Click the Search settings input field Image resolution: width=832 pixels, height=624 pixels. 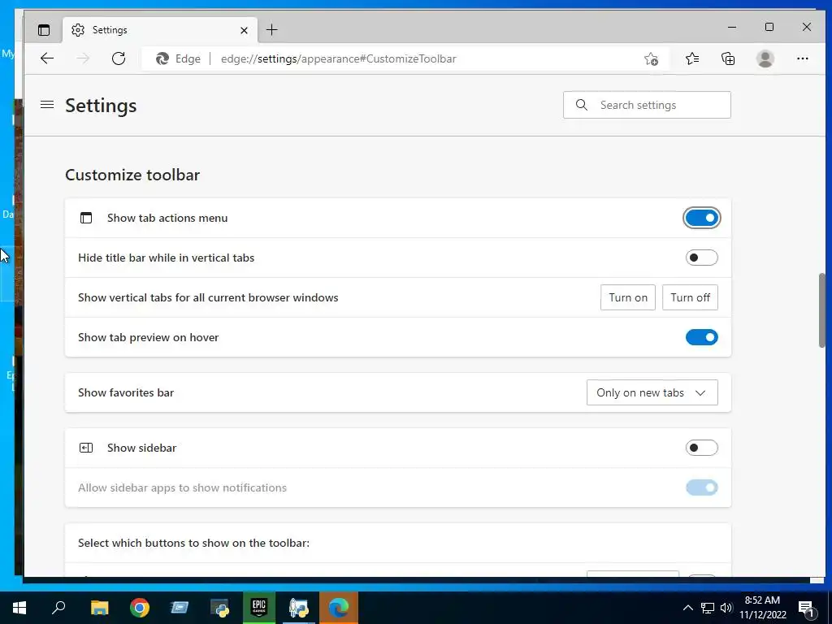pyautogui.click(x=647, y=105)
